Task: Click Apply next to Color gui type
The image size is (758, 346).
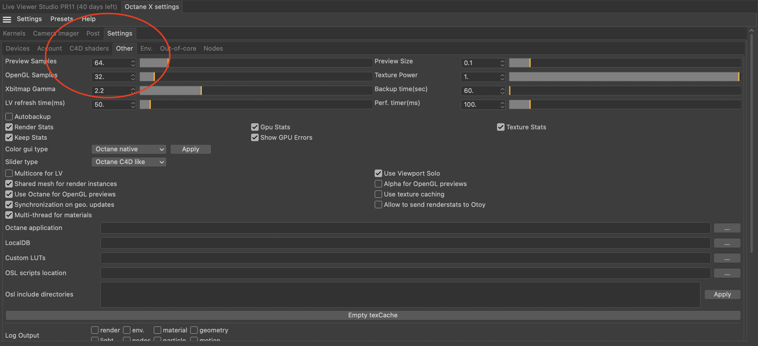Action: tap(191, 149)
